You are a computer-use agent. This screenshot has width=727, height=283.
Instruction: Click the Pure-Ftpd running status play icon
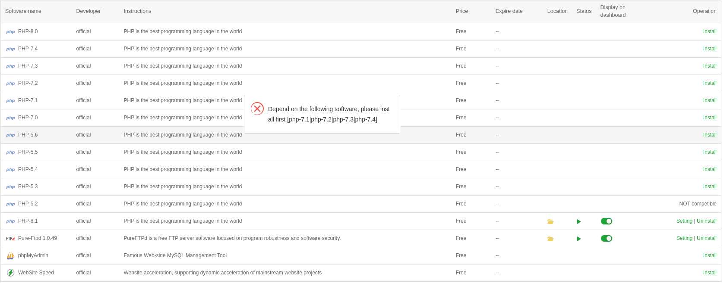pyautogui.click(x=579, y=239)
